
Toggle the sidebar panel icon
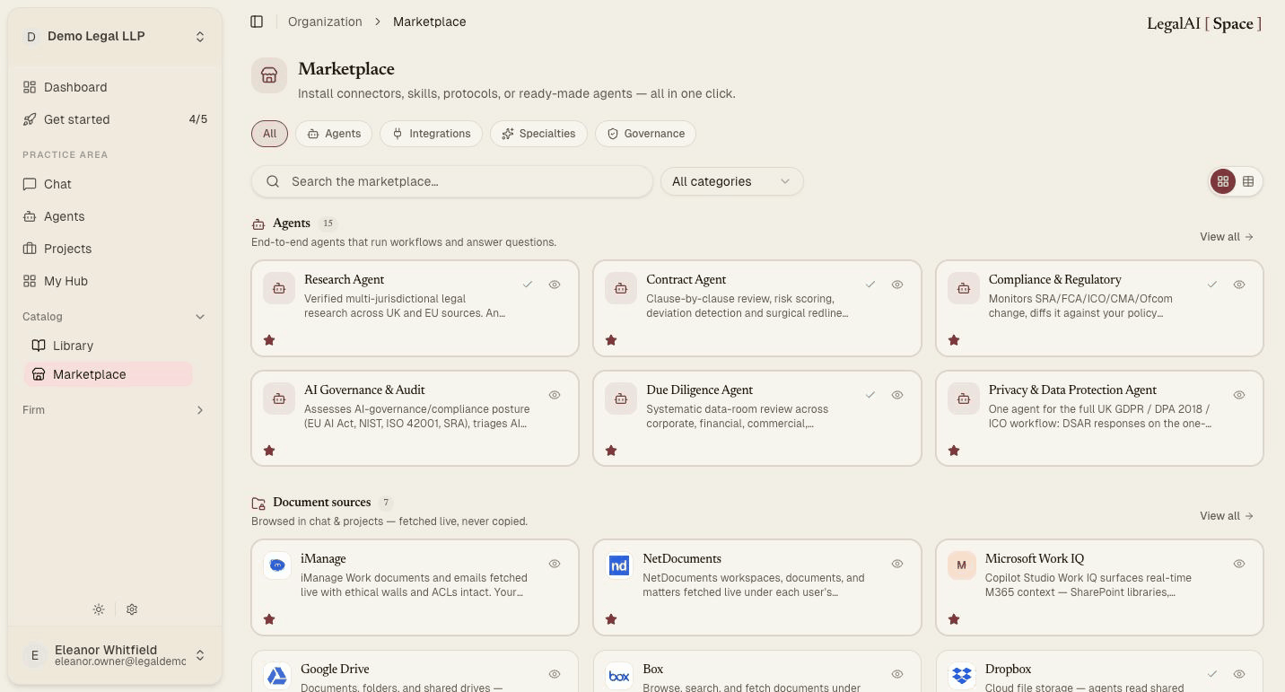pos(257,22)
